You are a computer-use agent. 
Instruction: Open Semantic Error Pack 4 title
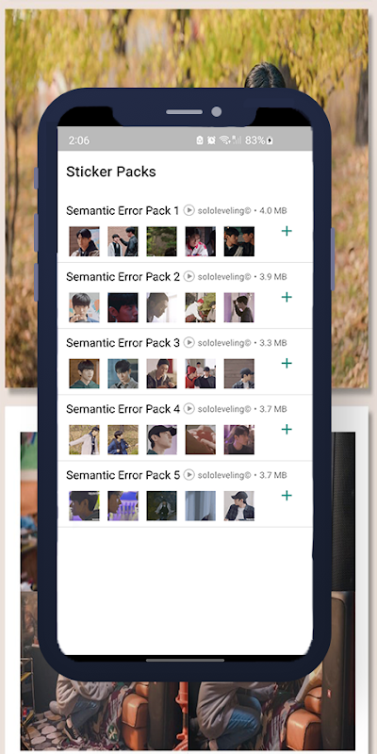tap(123, 409)
